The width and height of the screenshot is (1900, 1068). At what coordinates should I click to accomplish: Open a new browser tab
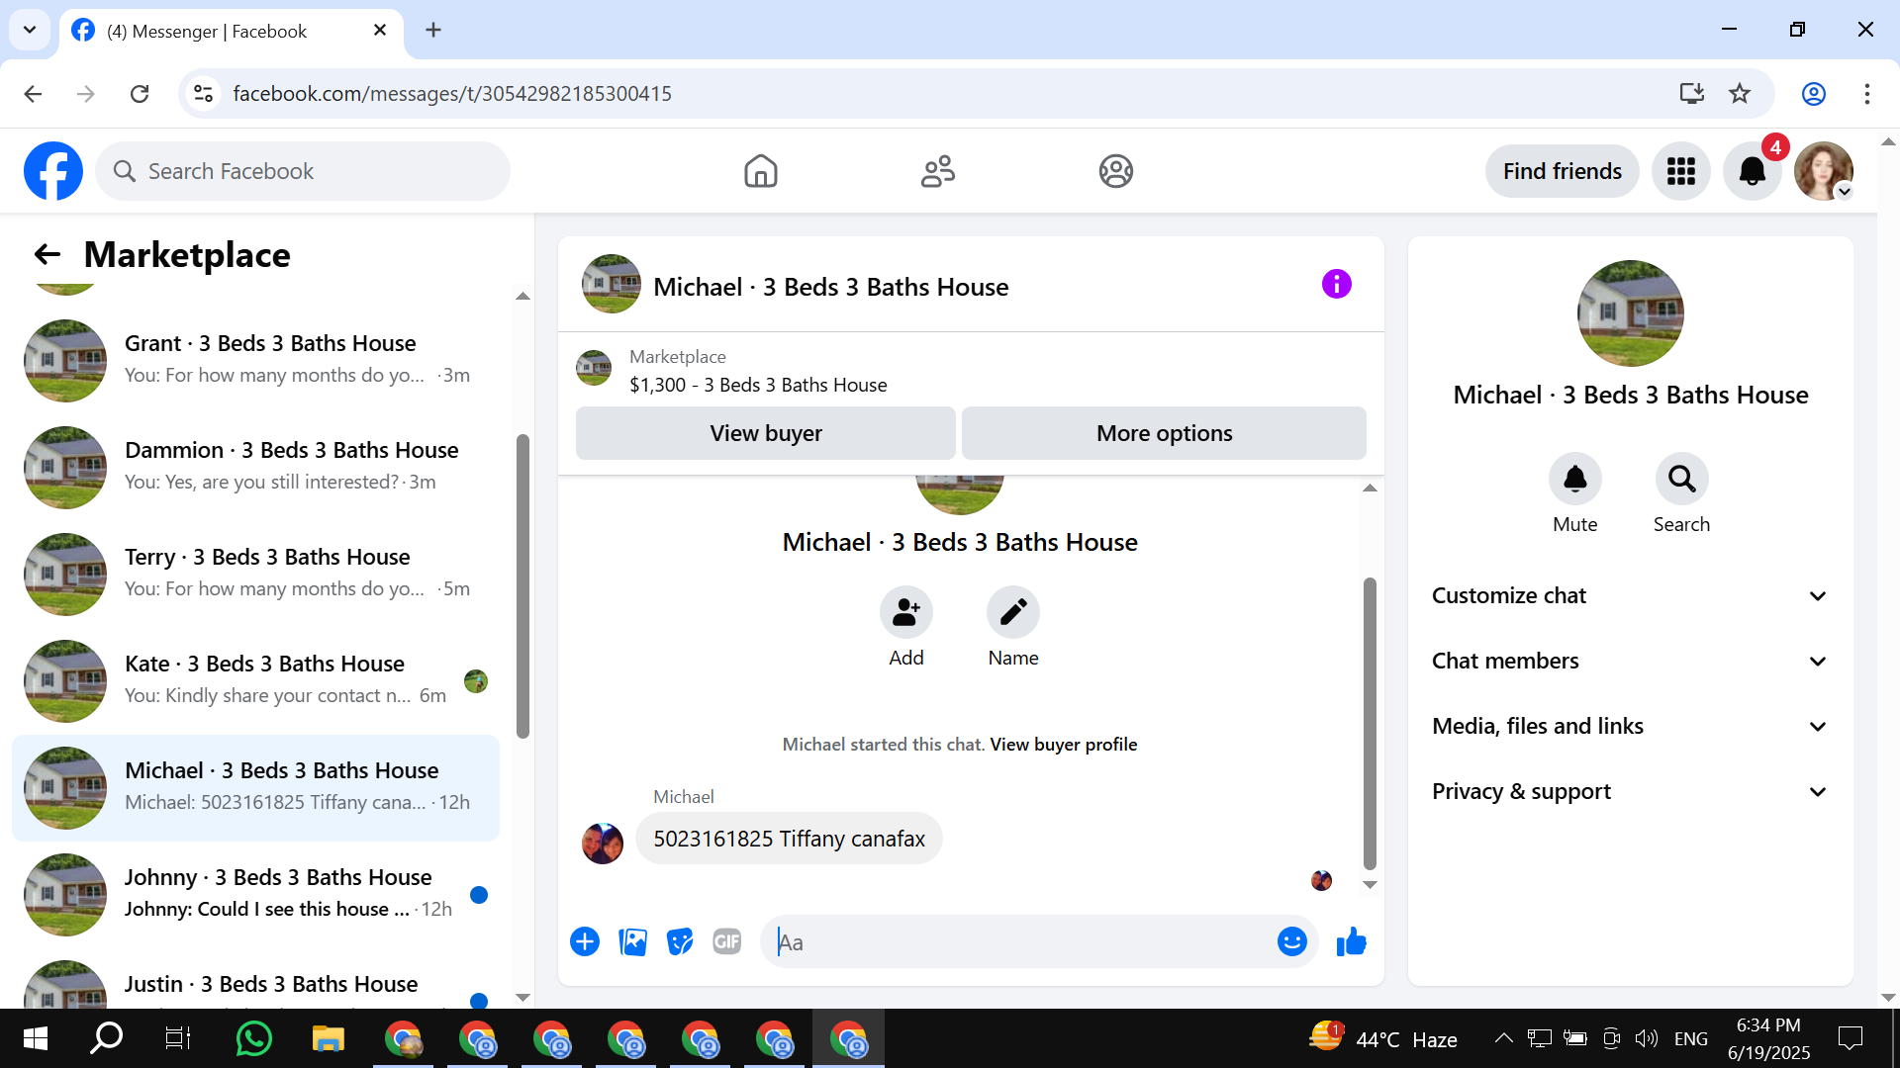433,30
